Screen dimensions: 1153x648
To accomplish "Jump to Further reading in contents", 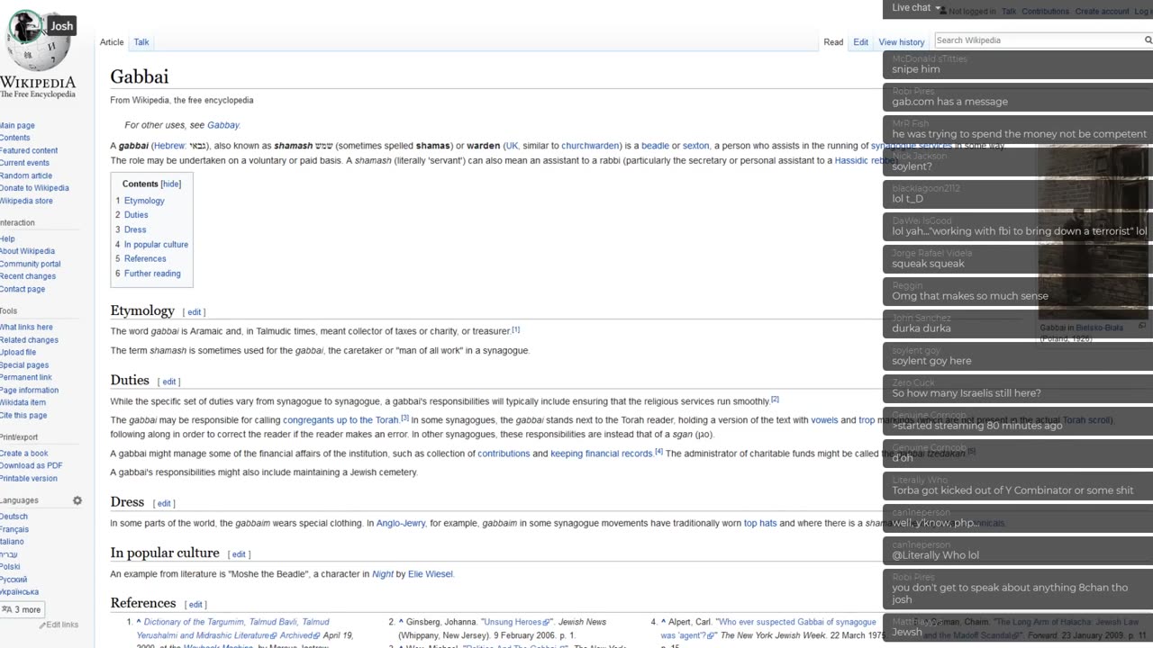I will (152, 274).
